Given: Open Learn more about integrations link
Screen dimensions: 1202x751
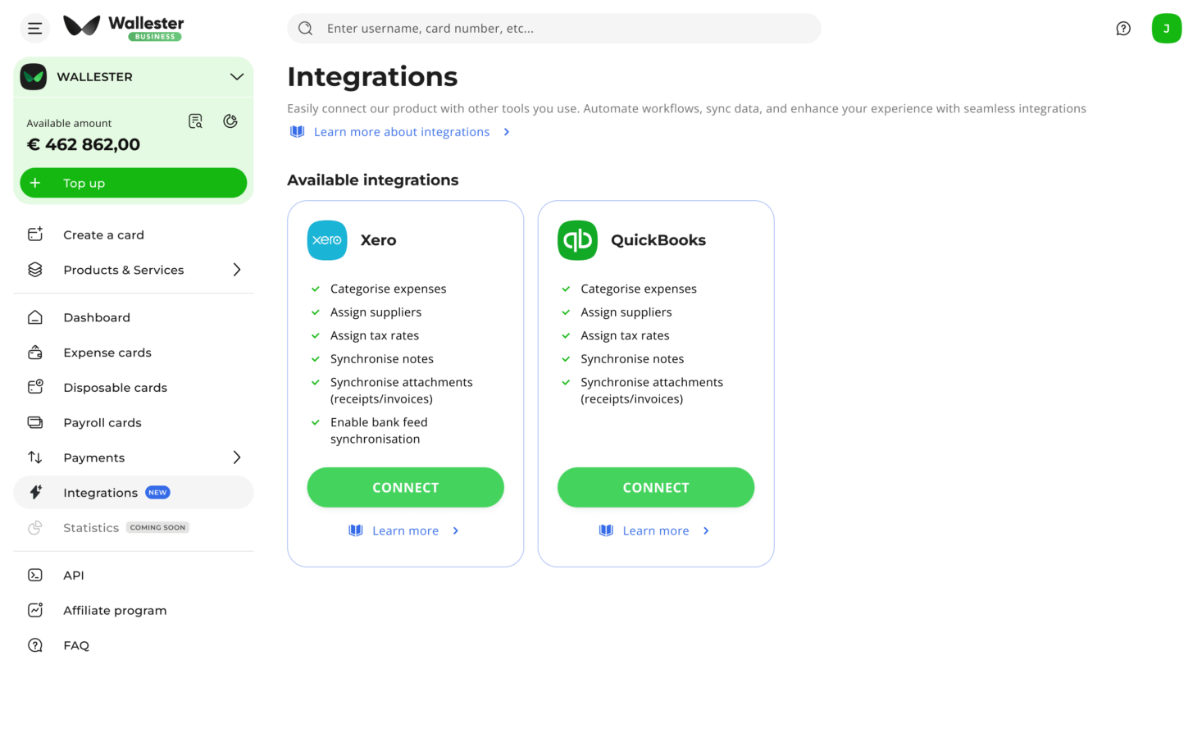Looking at the screenshot, I should click(x=401, y=132).
